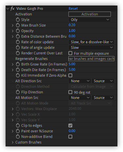Expand the Paint over %Source property
This screenshot has width=123, height=152.
click(x=13, y=131)
